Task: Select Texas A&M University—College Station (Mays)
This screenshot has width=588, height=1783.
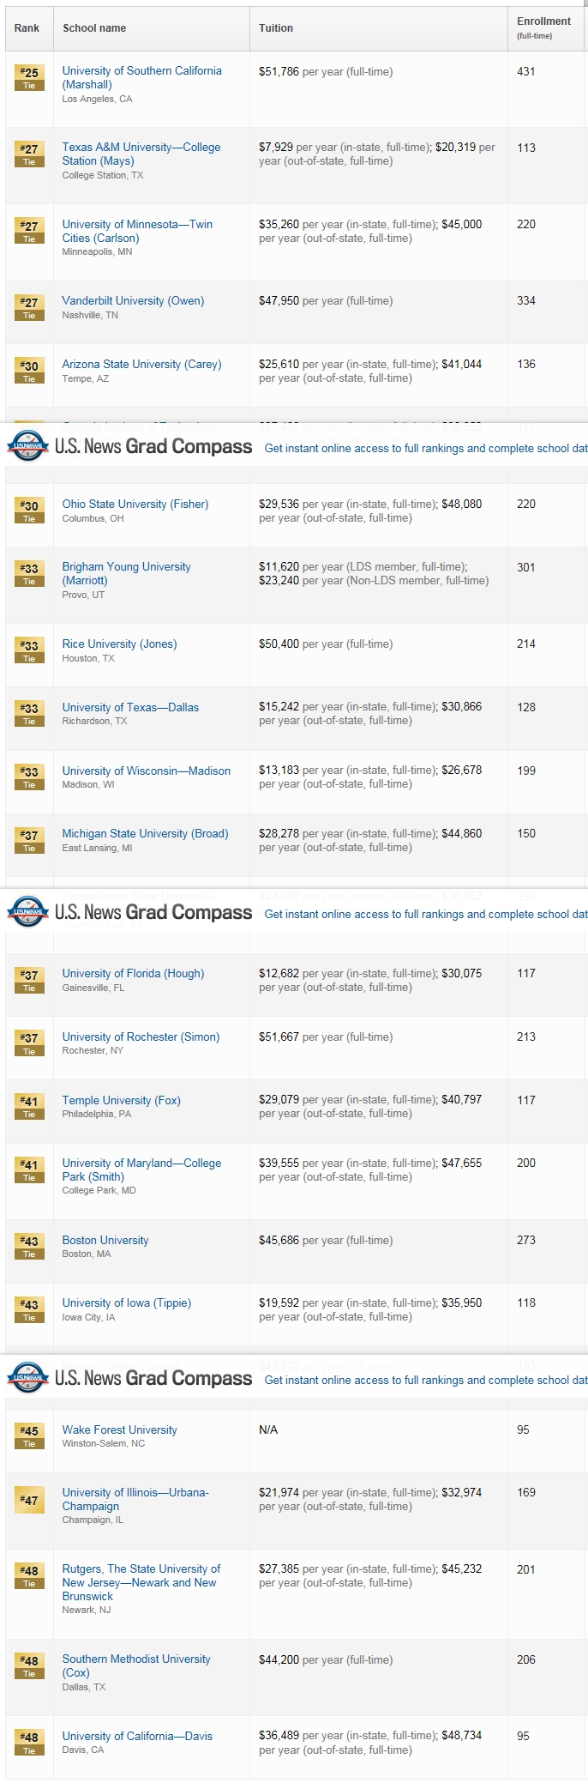Action: pos(140,154)
